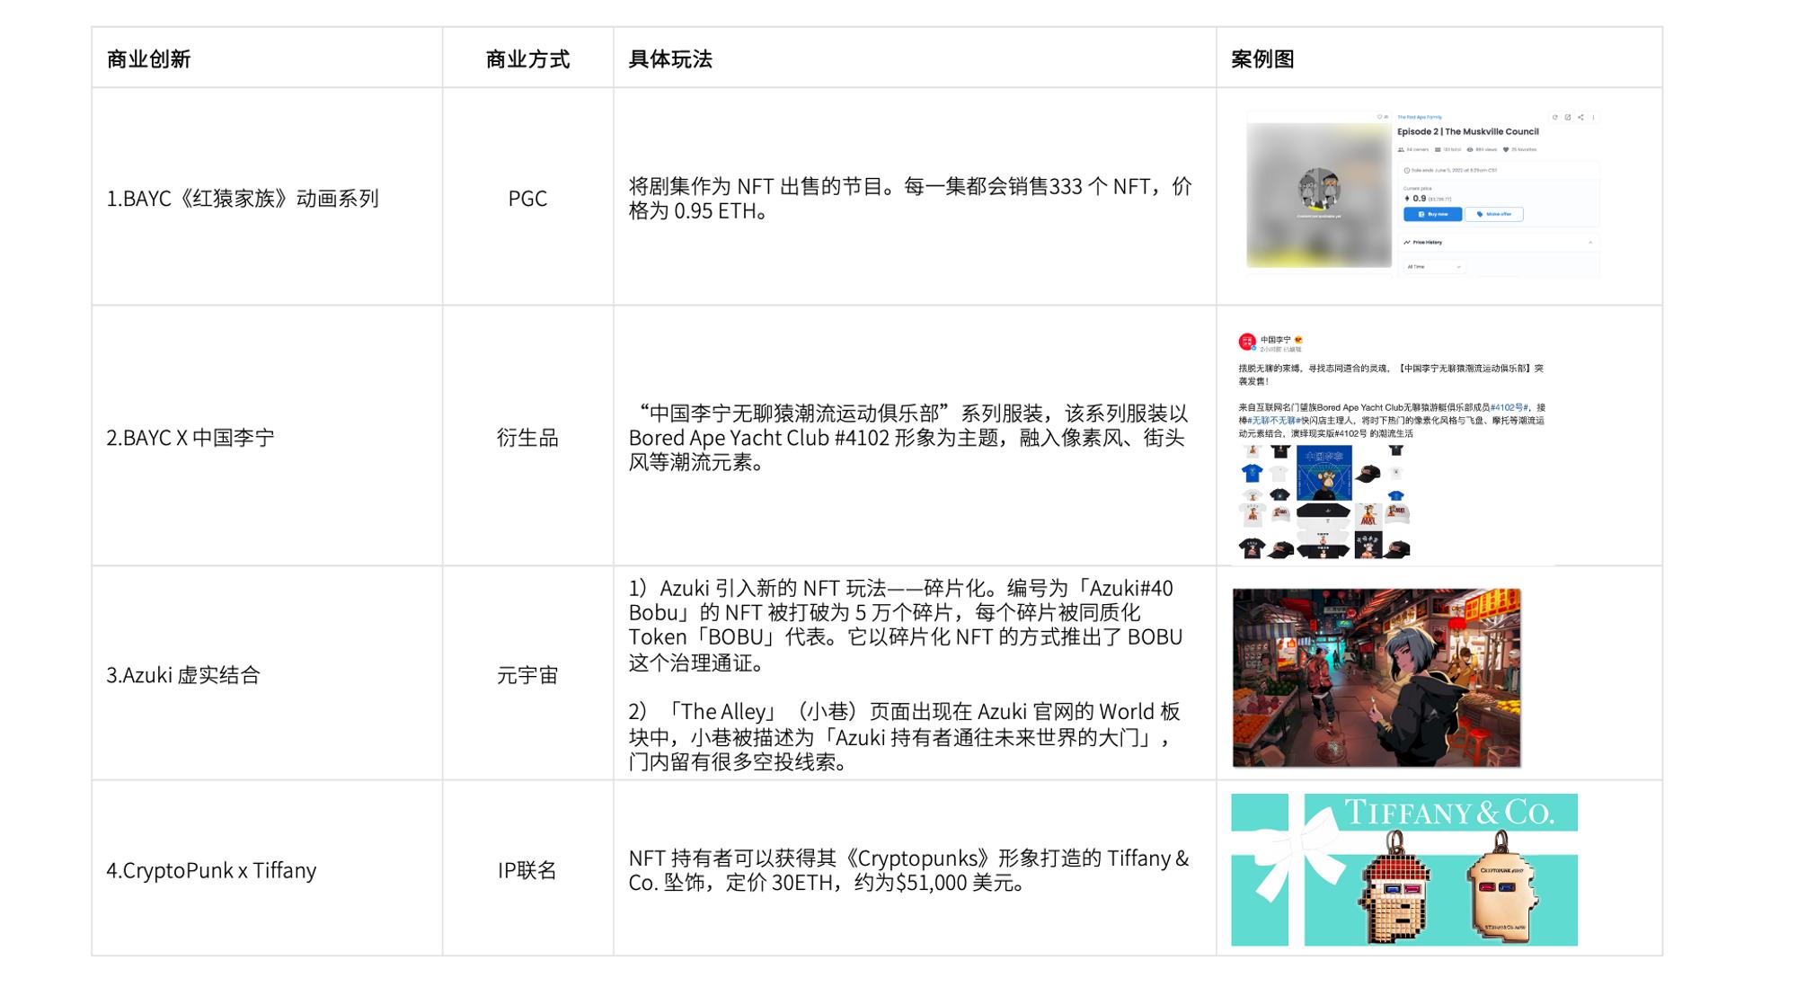Click the Ethereum icon beside 0.9 price

point(1407,199)
